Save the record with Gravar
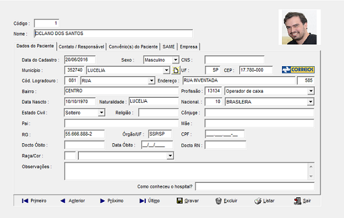The image size is (344, 218). coord(188,201)
